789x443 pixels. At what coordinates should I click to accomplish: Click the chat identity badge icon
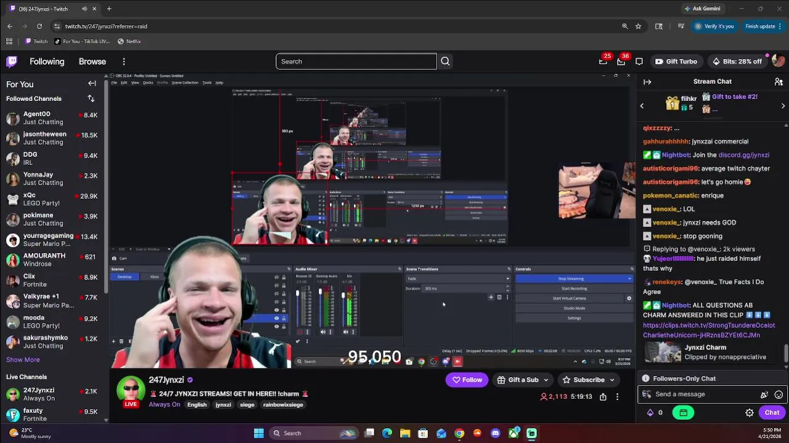(647, 394)
